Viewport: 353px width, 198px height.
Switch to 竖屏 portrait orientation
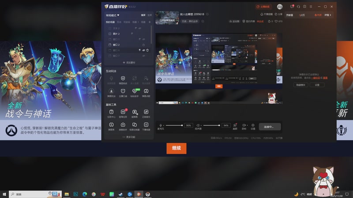tap(150, 15)
